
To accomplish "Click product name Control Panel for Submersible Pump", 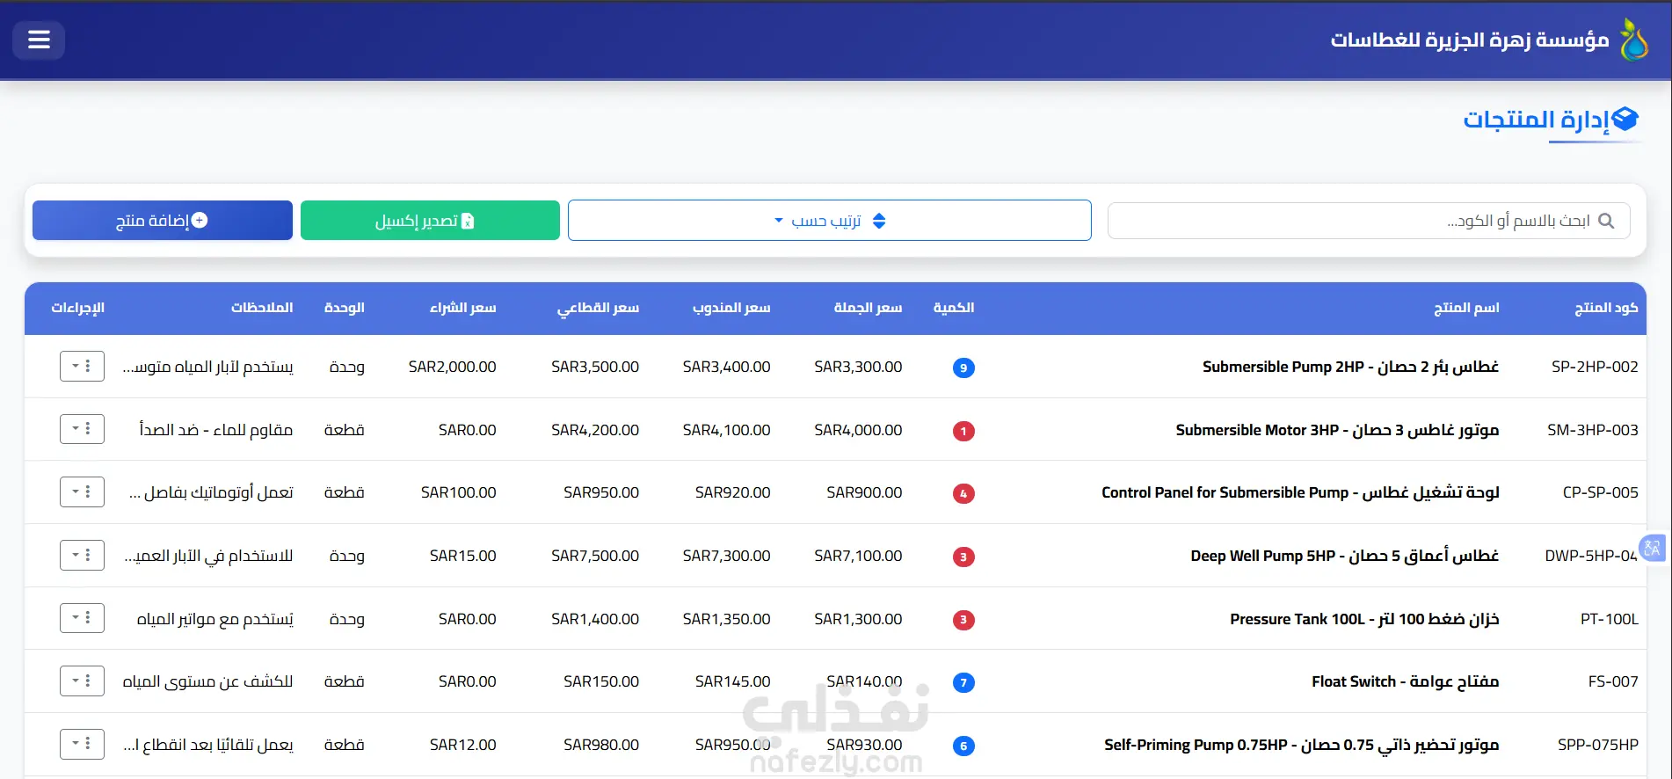I will [x=1300, y=492].
